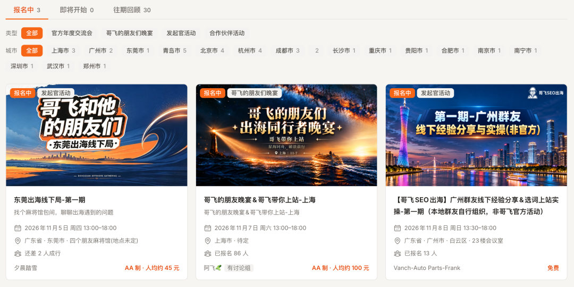Filter type by 官方年度交流会
Viewport: 574px width, 287px height.
[x=72, y=33]
